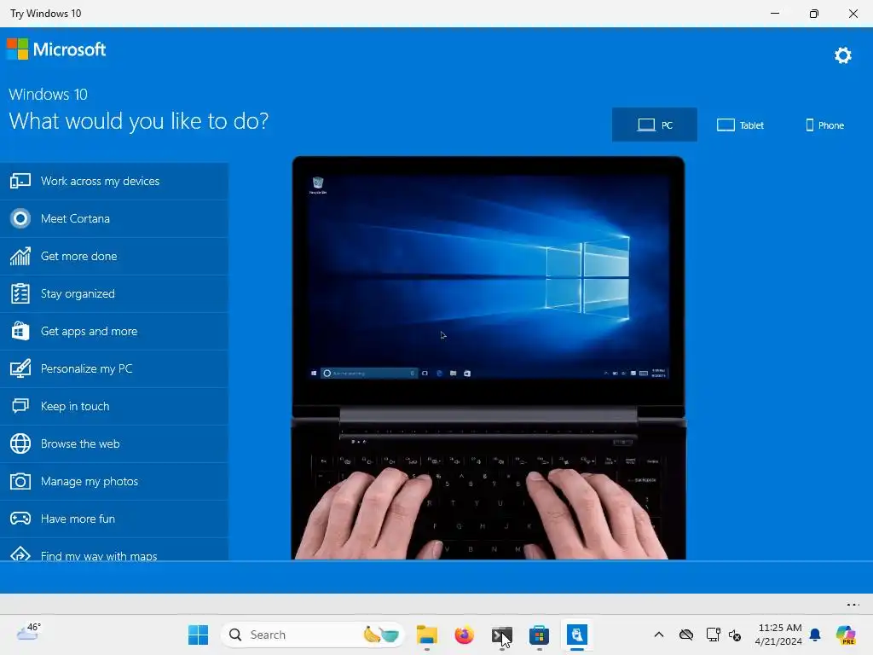Switch to the Tablet device tab
873x655 pixels.
pyautogui.click(x=740, y=125)
